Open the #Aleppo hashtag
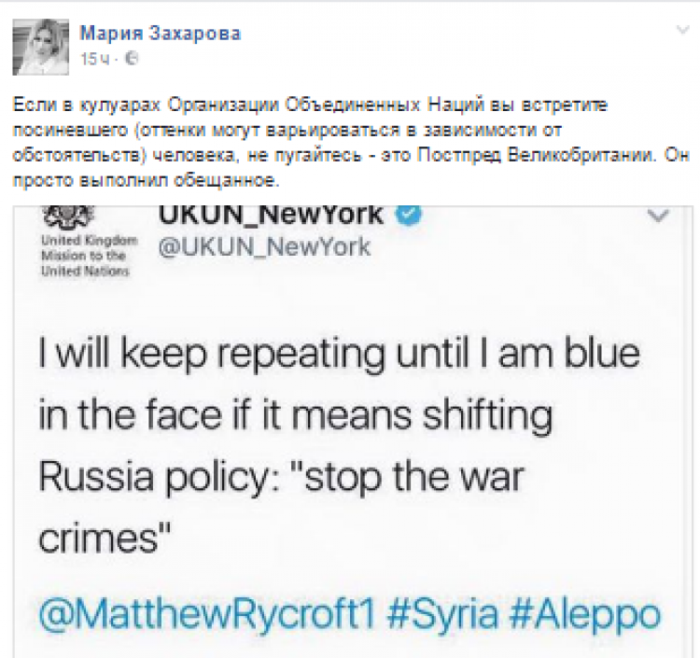The image size is (700, 658). tap(584, 614)
